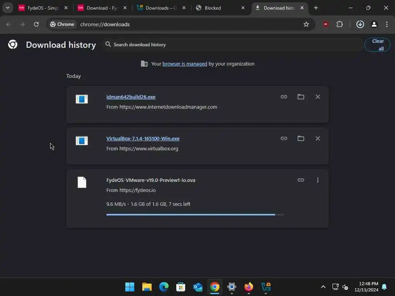Open the uBlock Origin extension
This screenshot has width=395, height=296.
[x=326, y=24]
